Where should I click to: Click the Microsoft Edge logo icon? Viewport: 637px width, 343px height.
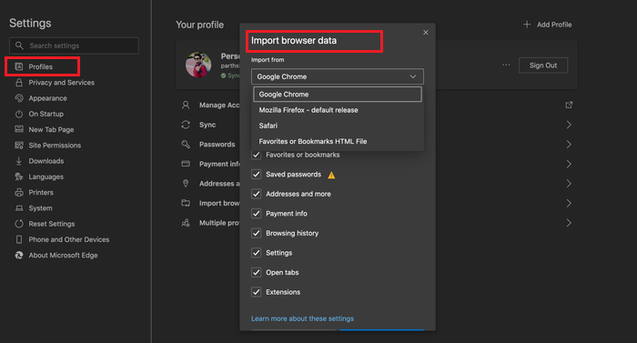pos(19,256)
